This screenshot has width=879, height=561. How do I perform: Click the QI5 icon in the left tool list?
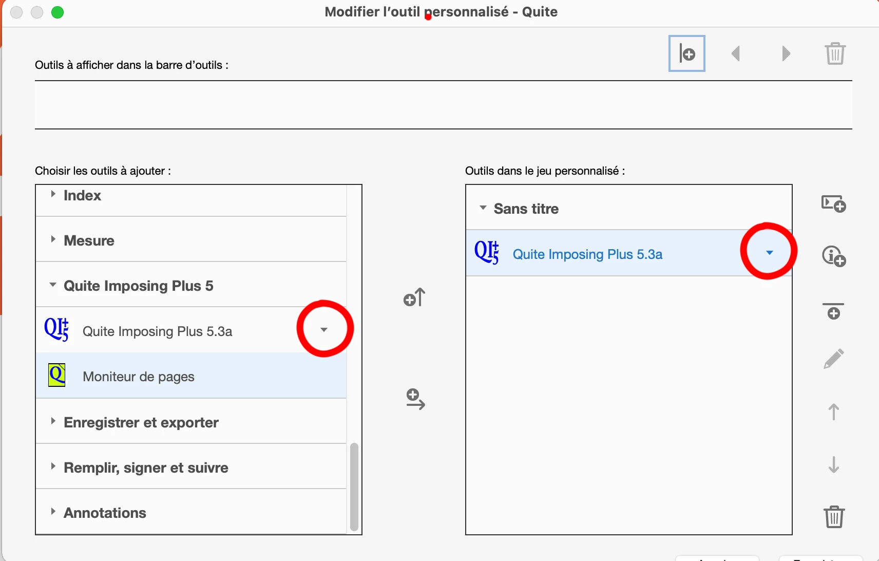(56, 329)
